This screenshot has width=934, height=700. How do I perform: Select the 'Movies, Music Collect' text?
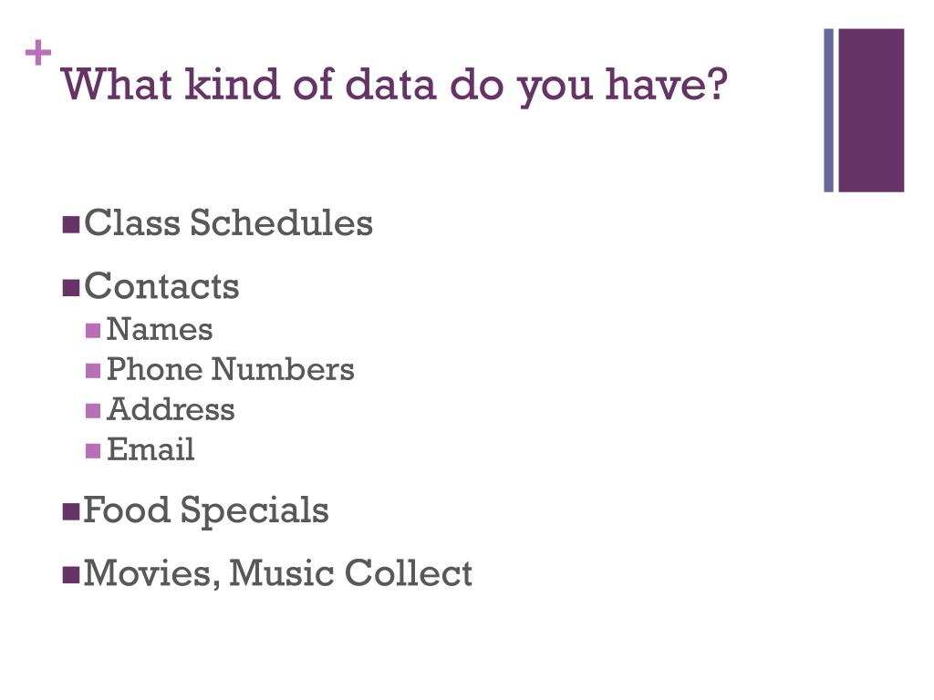coord(278,573)
